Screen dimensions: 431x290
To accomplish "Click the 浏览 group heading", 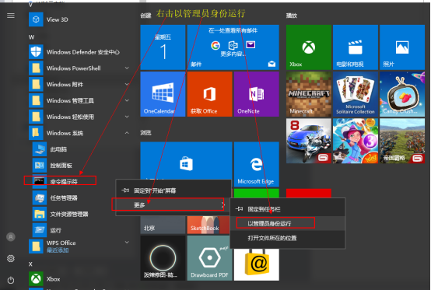I will (x=145, y=133).
